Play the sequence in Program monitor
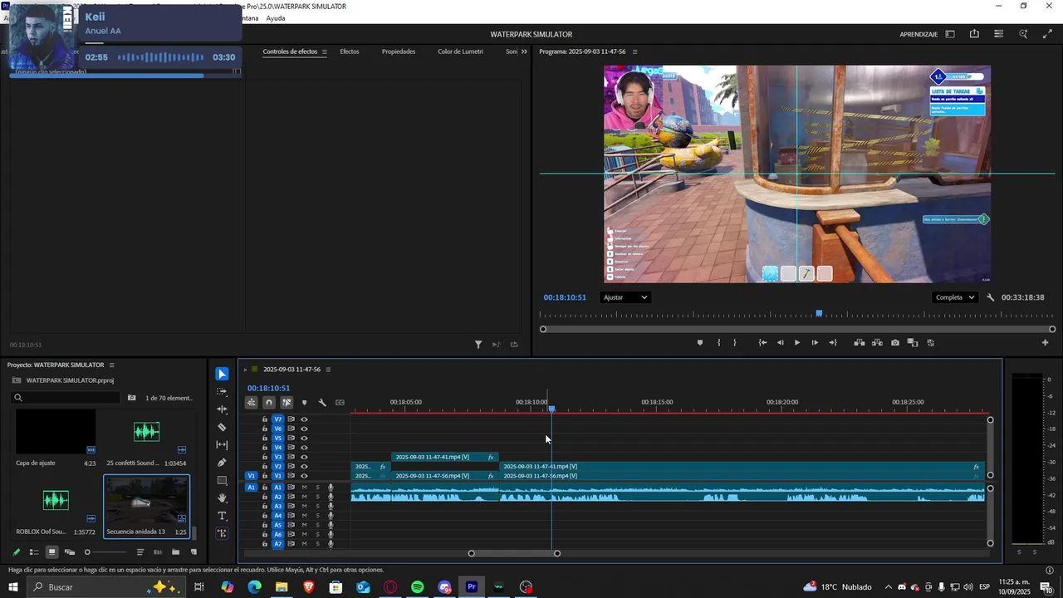Viewport: 1063px width, 598px height. pyautogui.click(x=797, y=342)
